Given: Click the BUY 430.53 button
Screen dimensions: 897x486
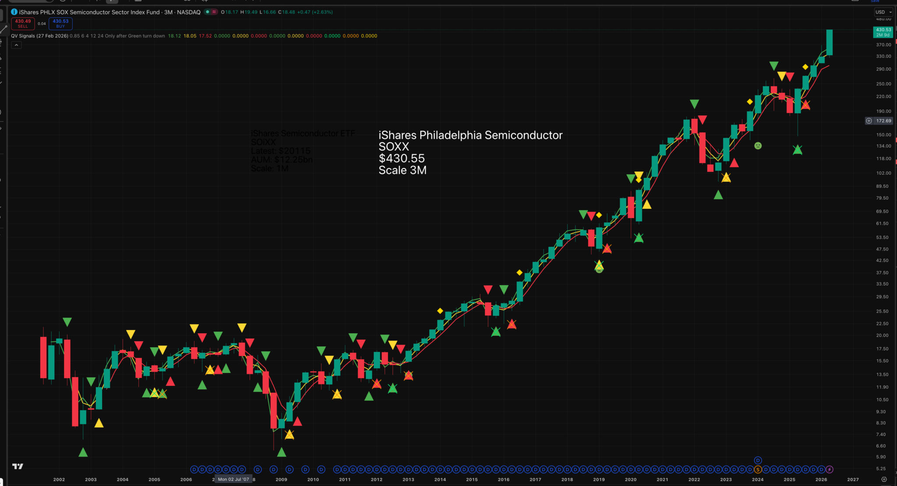Looking at the screenshot, I should click(60, 24).
